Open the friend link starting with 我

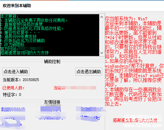point(13,109)
